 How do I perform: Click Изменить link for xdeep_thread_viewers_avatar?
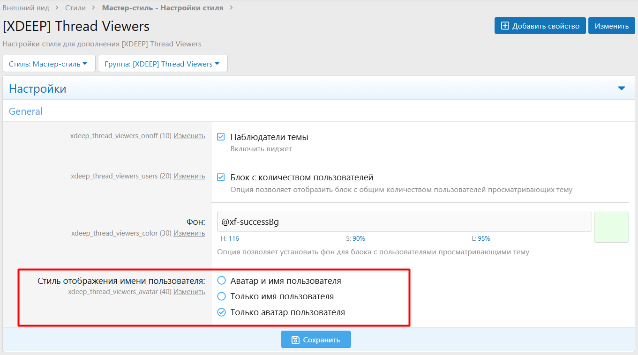pyautogui.click(x=189, y=292)
